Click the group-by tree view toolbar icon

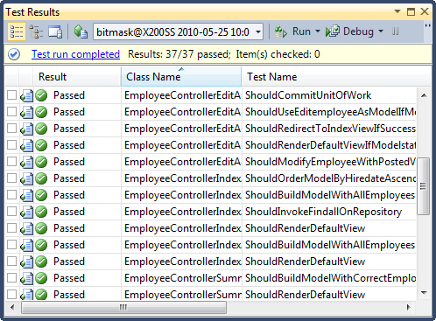(36, 31)
